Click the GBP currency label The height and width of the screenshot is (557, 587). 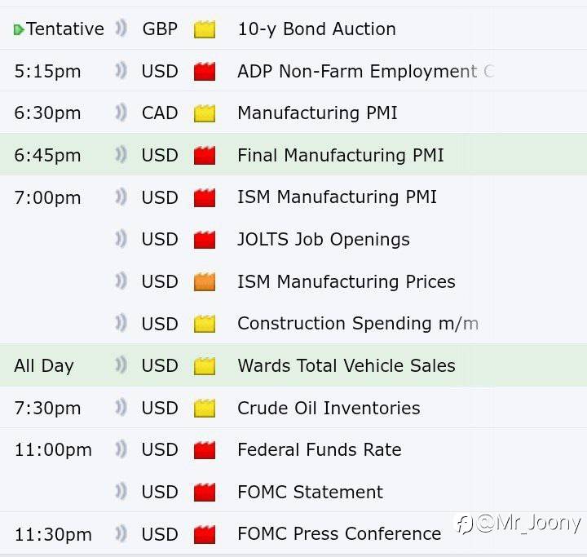coord(160,29)
